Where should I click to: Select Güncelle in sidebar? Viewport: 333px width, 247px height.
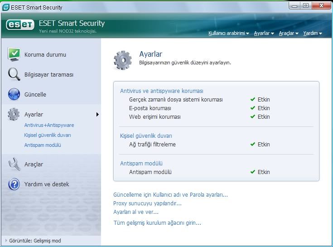pos(35,95)
